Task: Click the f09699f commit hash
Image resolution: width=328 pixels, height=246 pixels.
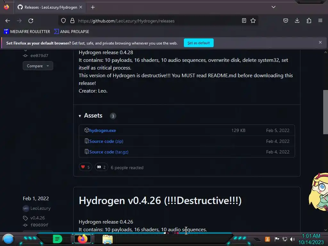Action: click(39, 225)
